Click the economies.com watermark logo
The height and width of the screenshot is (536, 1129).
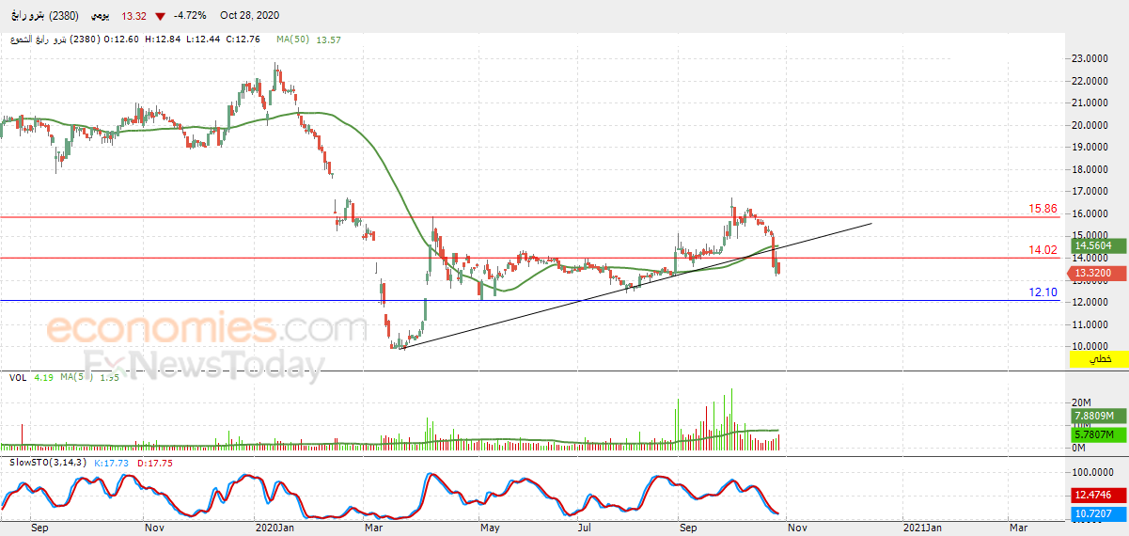click(205, 330)
